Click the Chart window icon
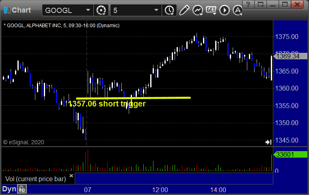The image size is (309, 195). pos(7,10)
